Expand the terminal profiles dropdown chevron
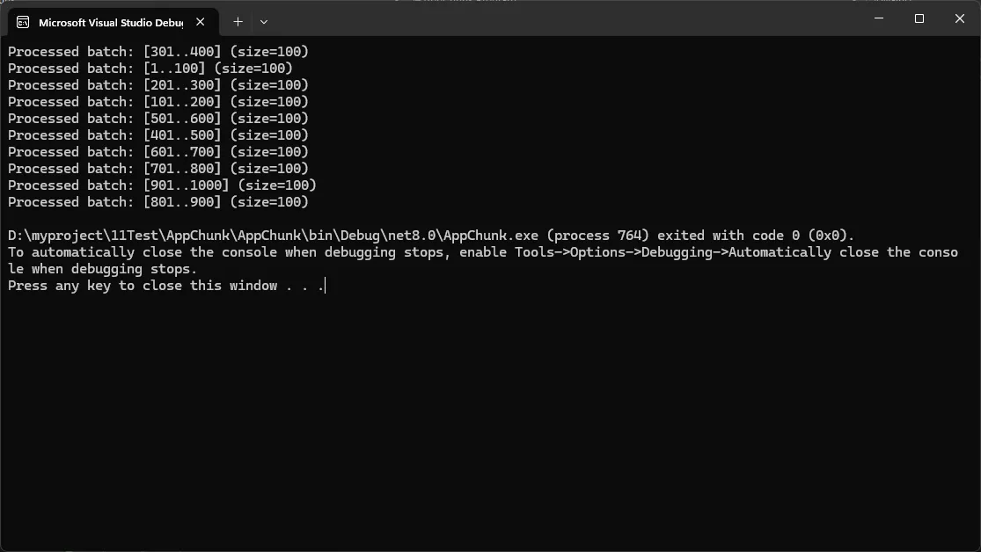 tap(264, 22)
